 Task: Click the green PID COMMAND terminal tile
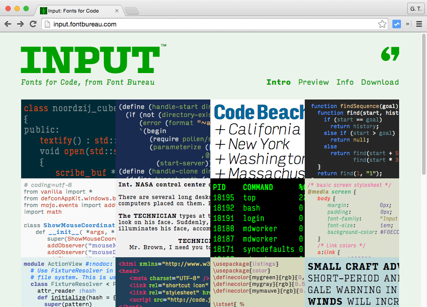[258, 218]
